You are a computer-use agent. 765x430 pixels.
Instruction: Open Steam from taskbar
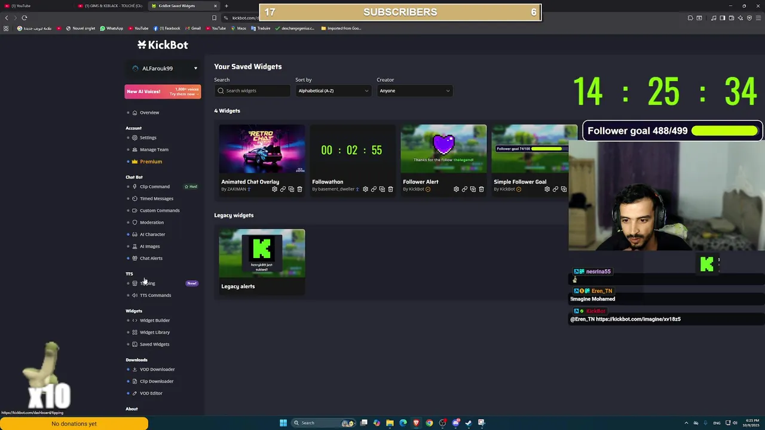coord(469,423)
